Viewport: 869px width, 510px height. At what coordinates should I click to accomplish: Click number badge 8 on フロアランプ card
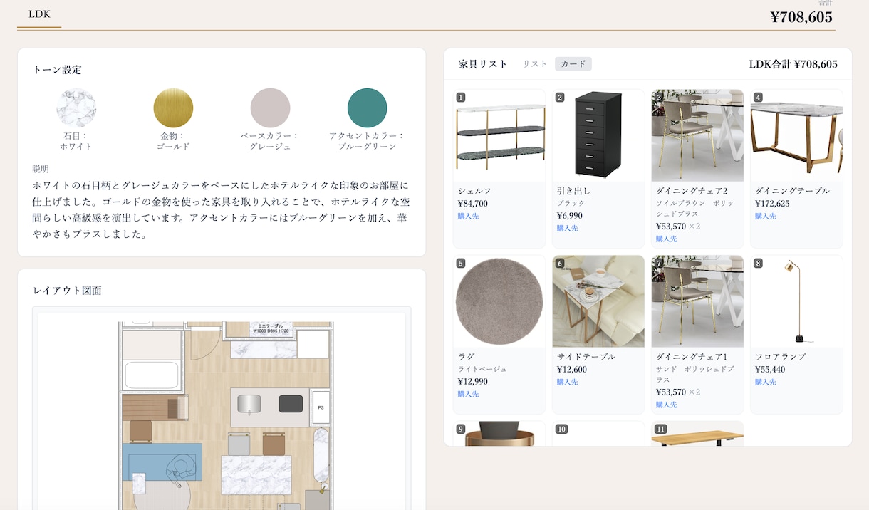[758, 264]
